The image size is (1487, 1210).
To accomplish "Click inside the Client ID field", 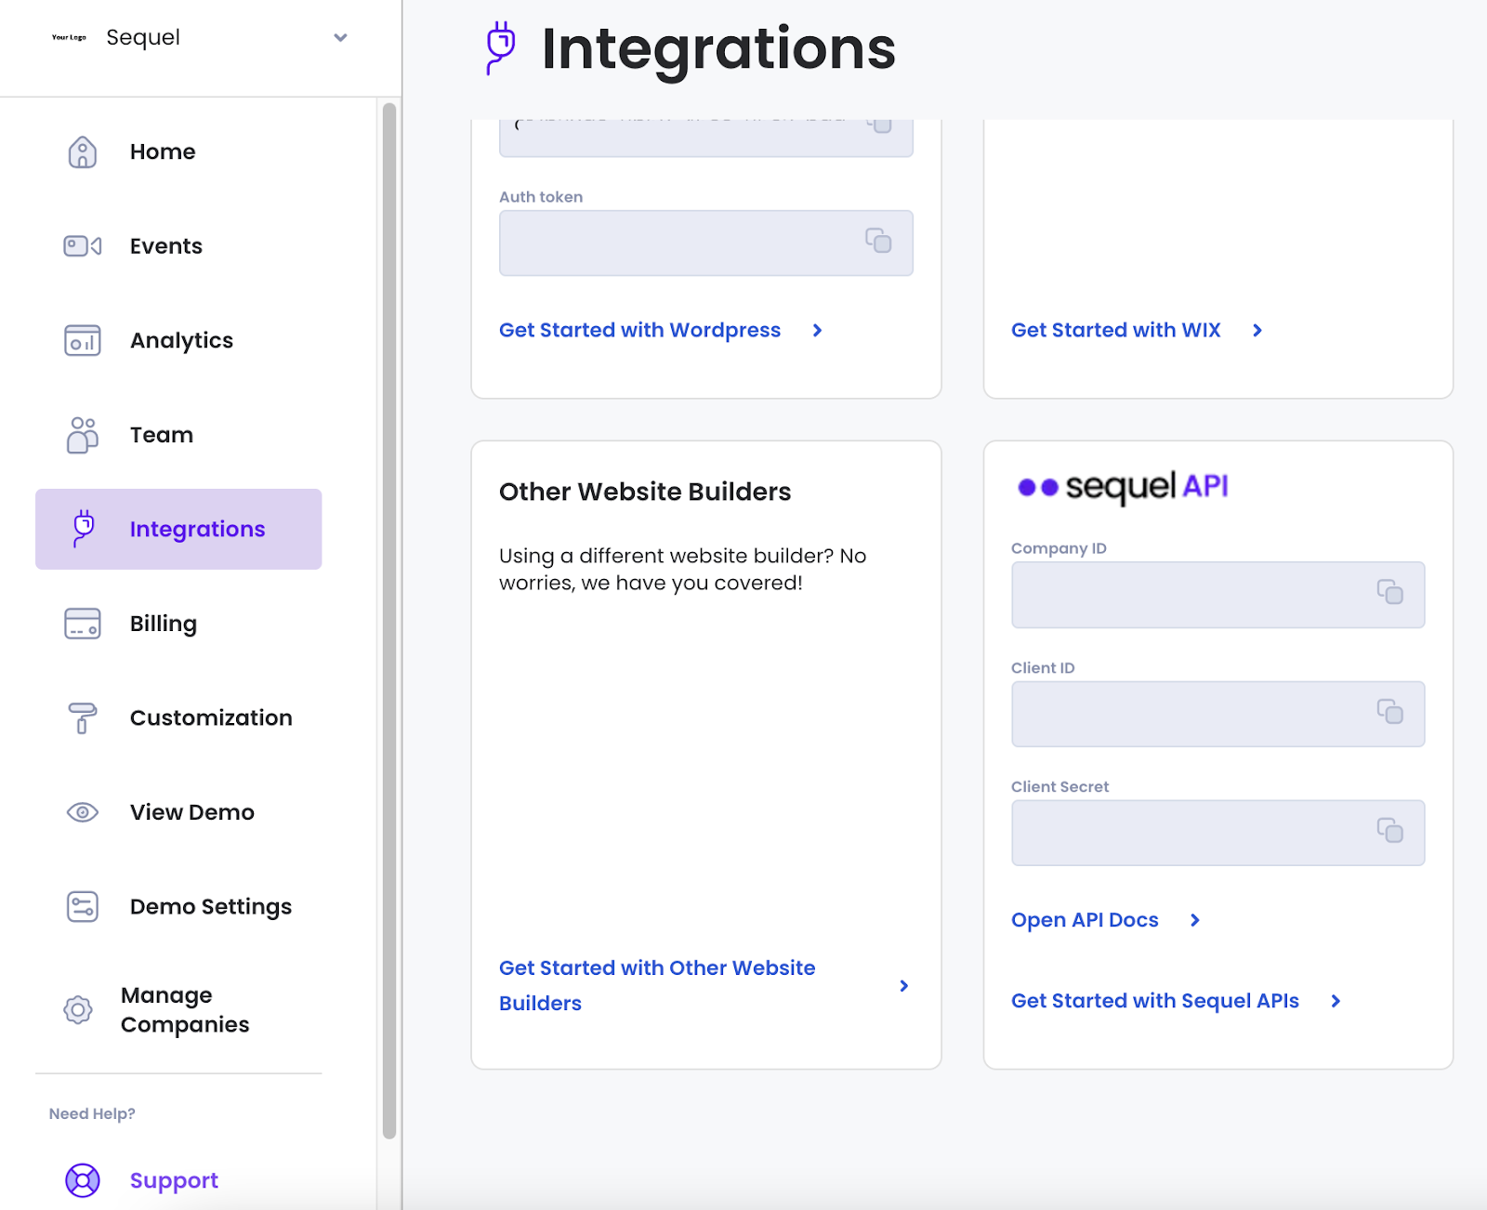I will click(1217, 714).
